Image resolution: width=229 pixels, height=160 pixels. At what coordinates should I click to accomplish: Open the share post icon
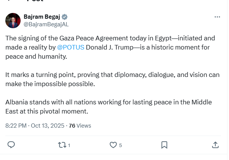[215, 145]
